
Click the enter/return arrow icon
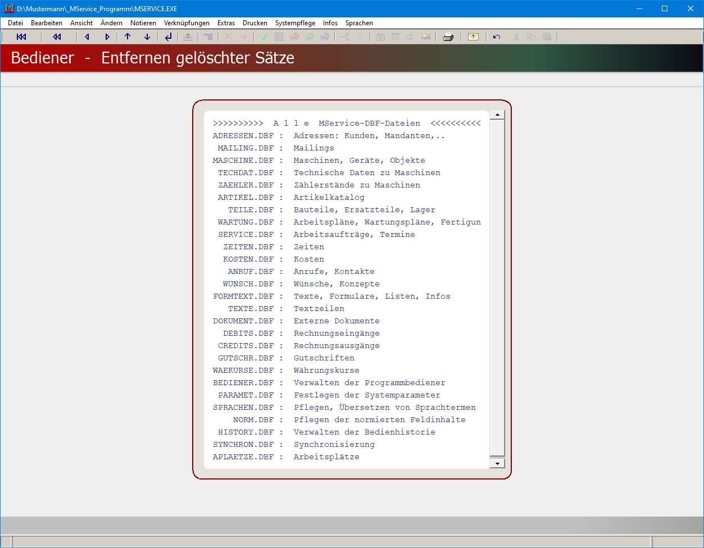(168, 37)
